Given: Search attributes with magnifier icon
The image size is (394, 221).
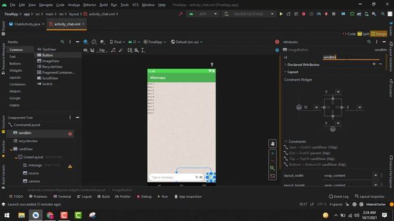Looking at the screenshot, I should coord(369,42).
